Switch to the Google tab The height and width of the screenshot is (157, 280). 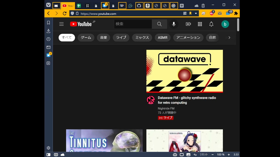point(173,6)
